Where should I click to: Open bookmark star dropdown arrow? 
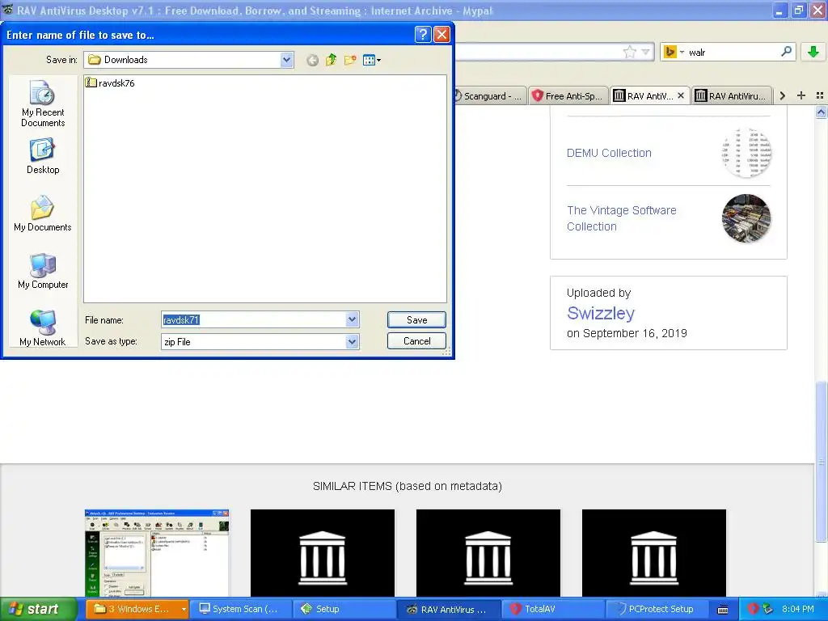coord(645,52)
